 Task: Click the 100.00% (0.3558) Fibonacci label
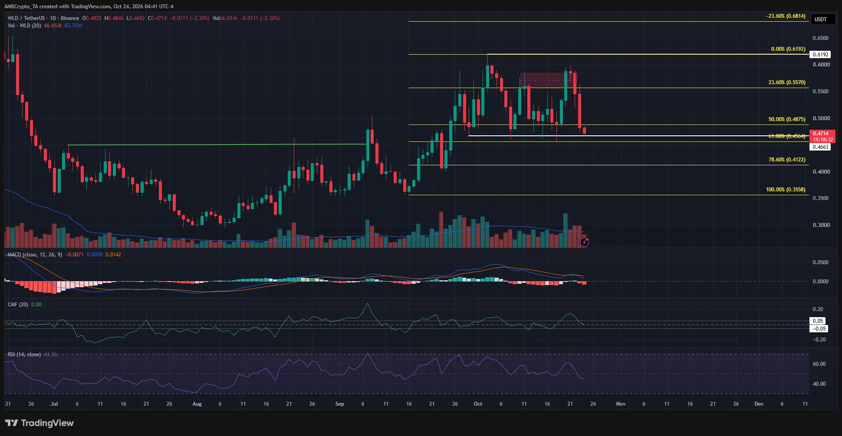786,190
